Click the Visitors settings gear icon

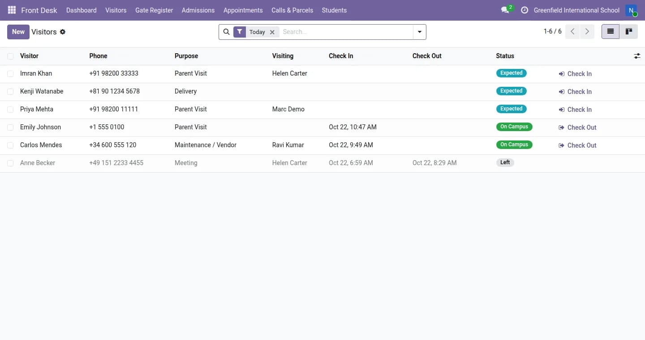[x=63, y=32]
